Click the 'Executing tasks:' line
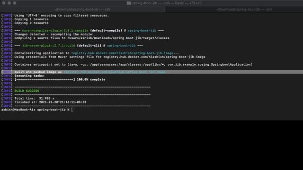This screenshot has height=170, width=303. tap(29, 76)
